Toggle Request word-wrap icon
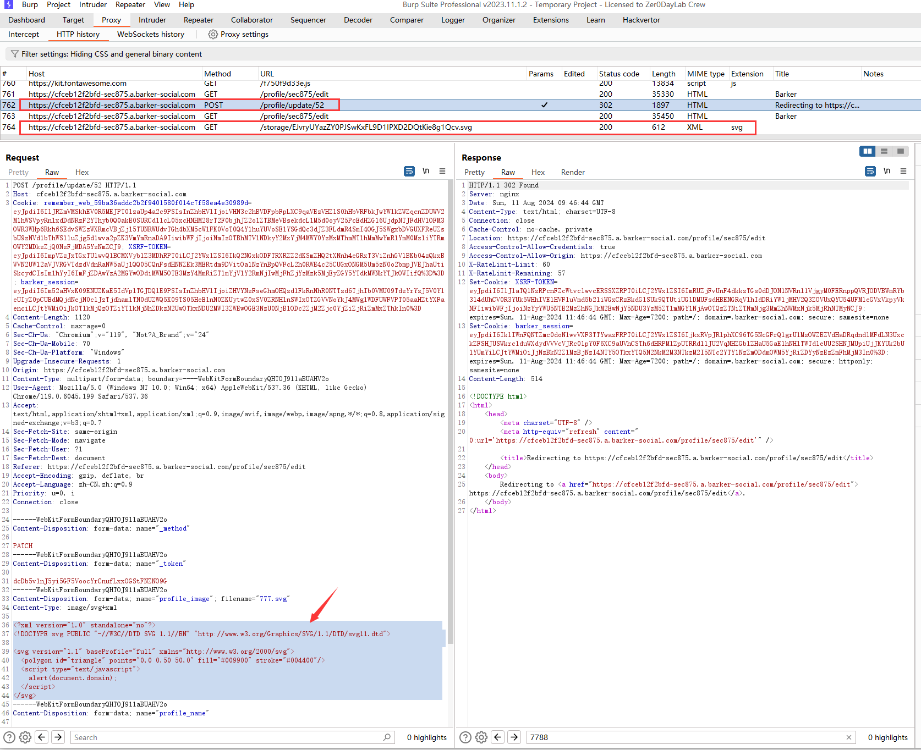Viewport: 921px width, 750px height. coord(409,172)
